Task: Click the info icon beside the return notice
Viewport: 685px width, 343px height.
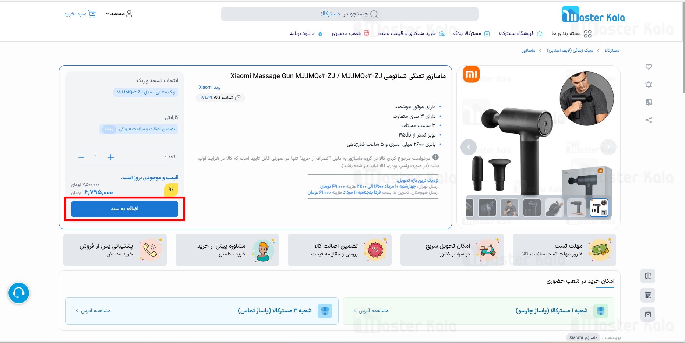Action: (x=435, y=157)
